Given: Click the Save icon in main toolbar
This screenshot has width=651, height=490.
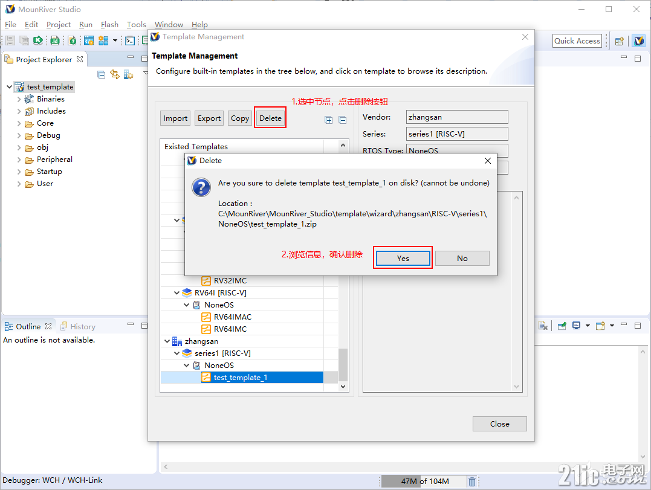Looking at the screenshot, I should click(10, 40).
